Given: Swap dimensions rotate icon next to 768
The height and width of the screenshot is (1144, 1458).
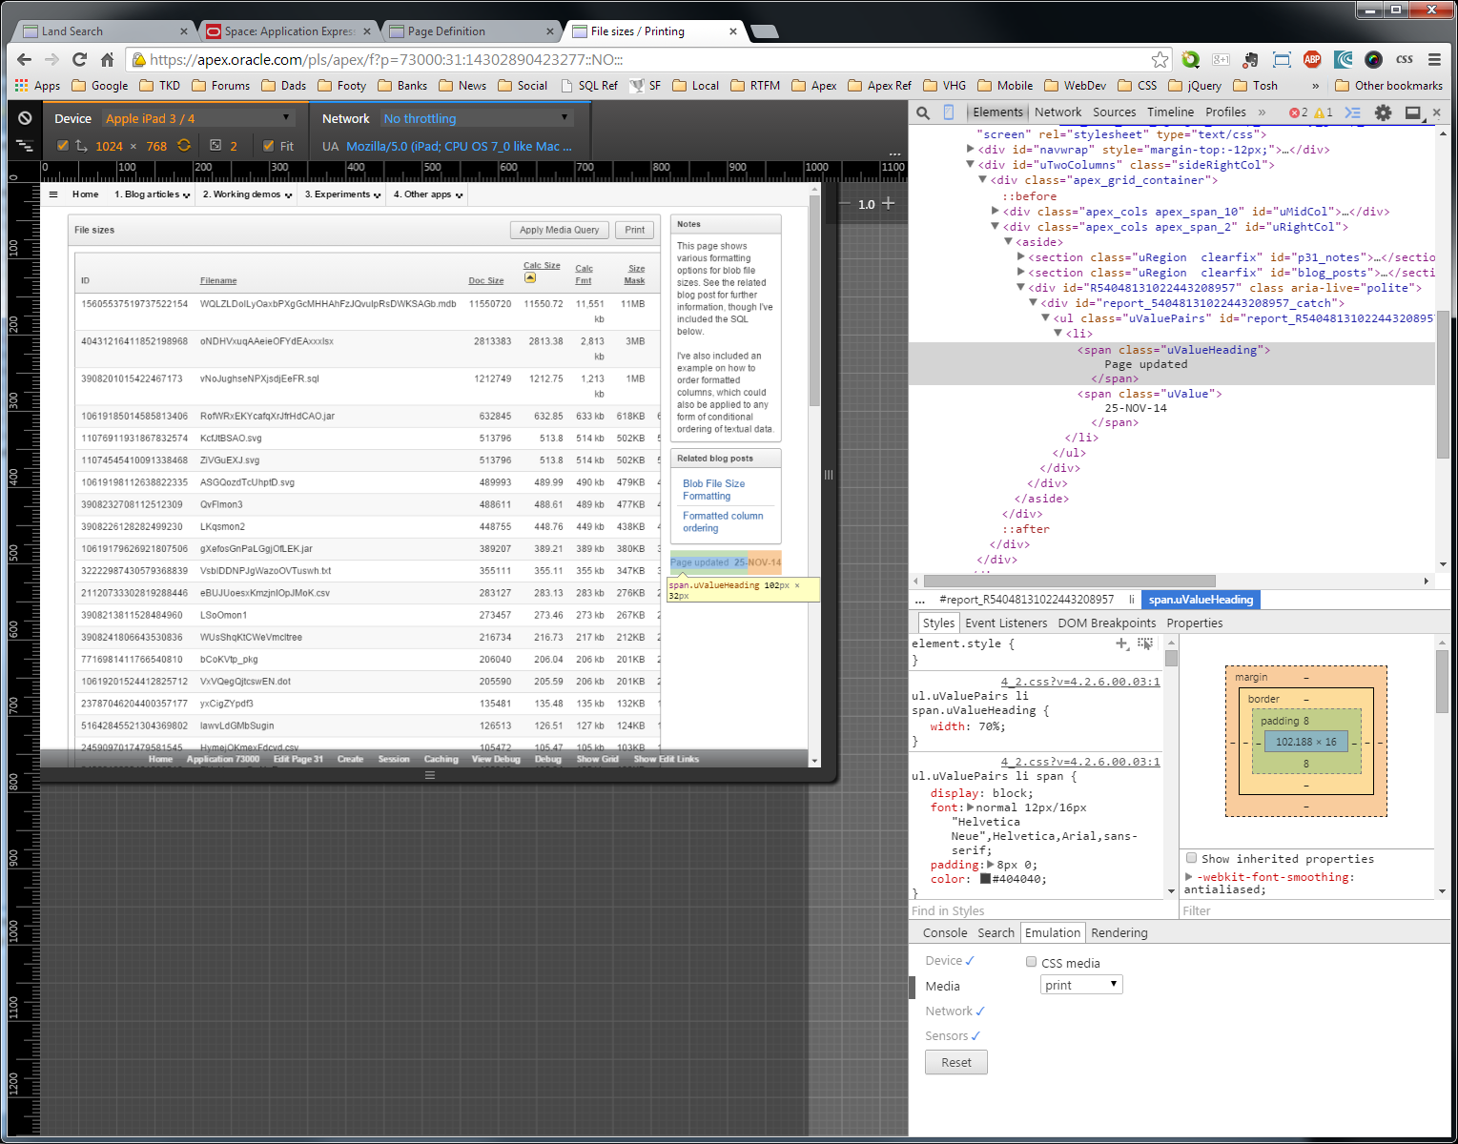Looking at the screenshot, I should (x=184, y=146).
